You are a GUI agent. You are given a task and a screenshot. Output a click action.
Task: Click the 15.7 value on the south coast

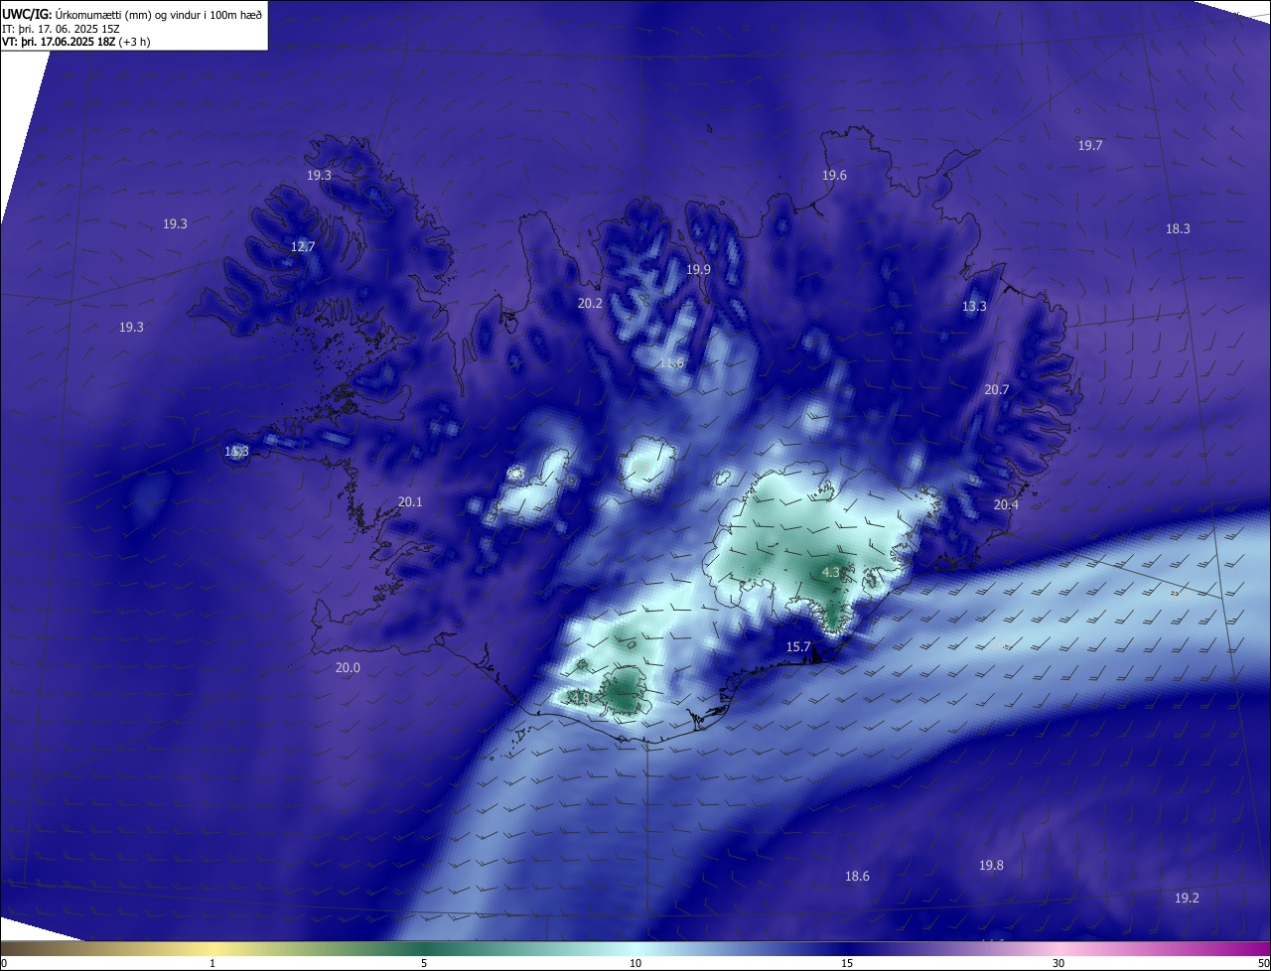click(798, 646)
